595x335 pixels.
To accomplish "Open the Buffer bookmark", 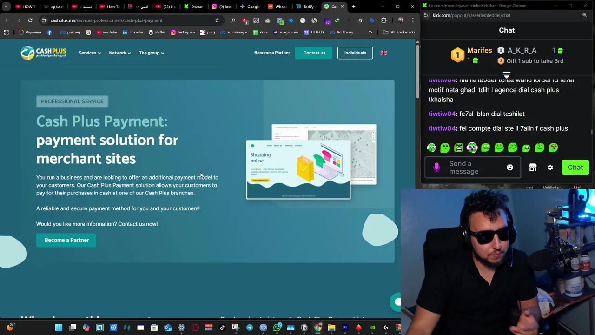I will click(x=157, y=33).
